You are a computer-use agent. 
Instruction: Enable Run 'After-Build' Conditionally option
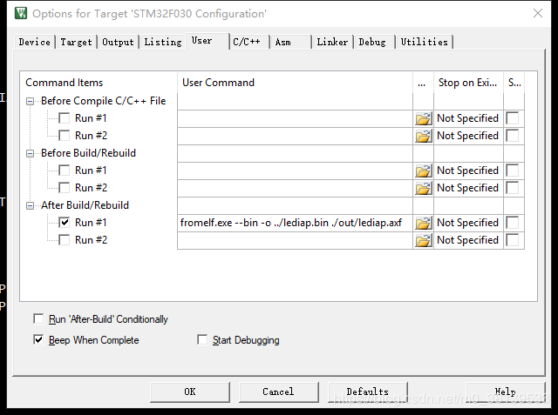pyautogui.click(x=38, y=319)
